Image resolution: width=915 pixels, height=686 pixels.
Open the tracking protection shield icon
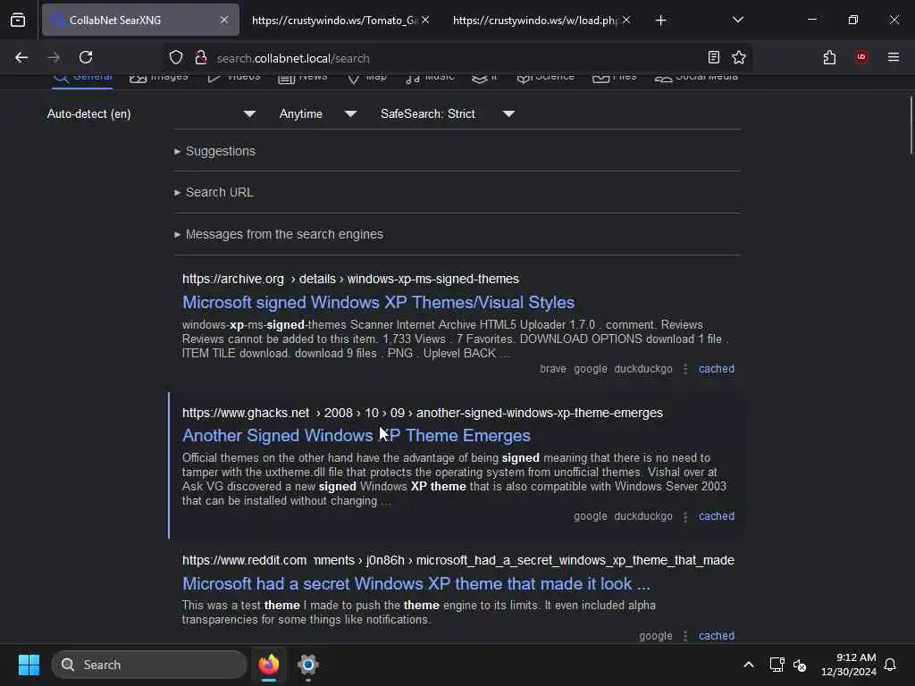[x=176, y=58]
